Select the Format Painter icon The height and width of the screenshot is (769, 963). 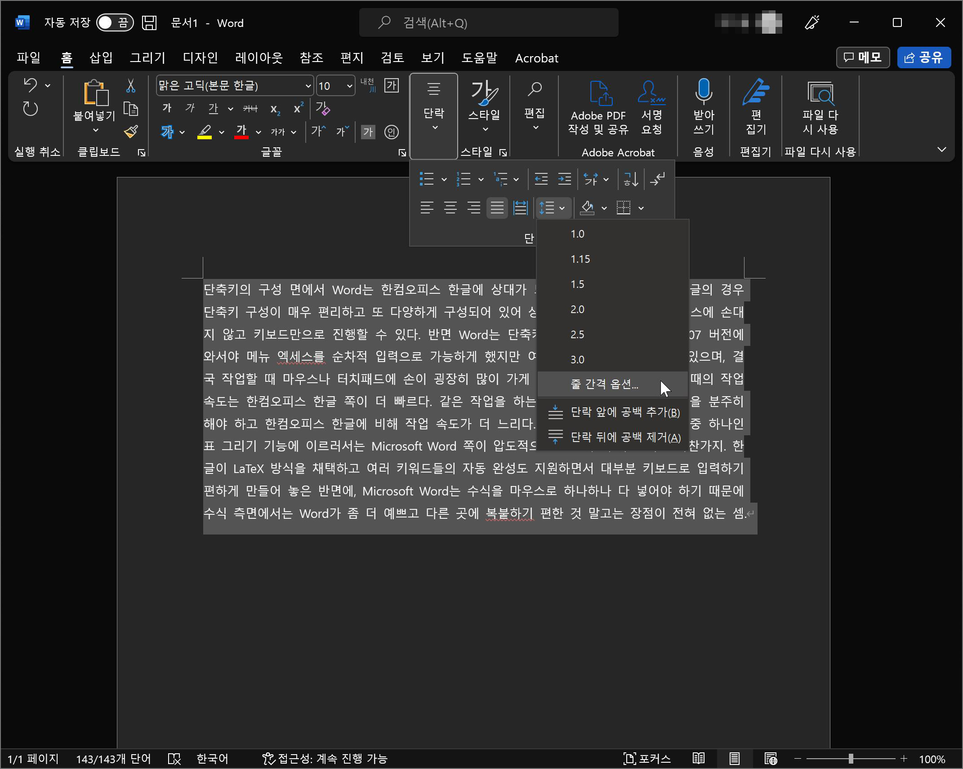coord(131,131)
